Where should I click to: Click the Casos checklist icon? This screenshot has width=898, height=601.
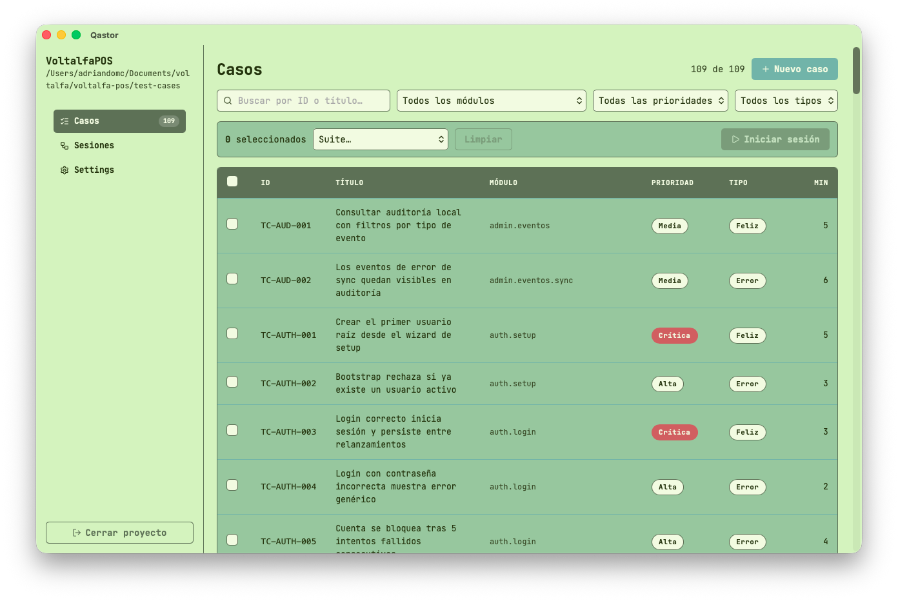coord(65,121)
